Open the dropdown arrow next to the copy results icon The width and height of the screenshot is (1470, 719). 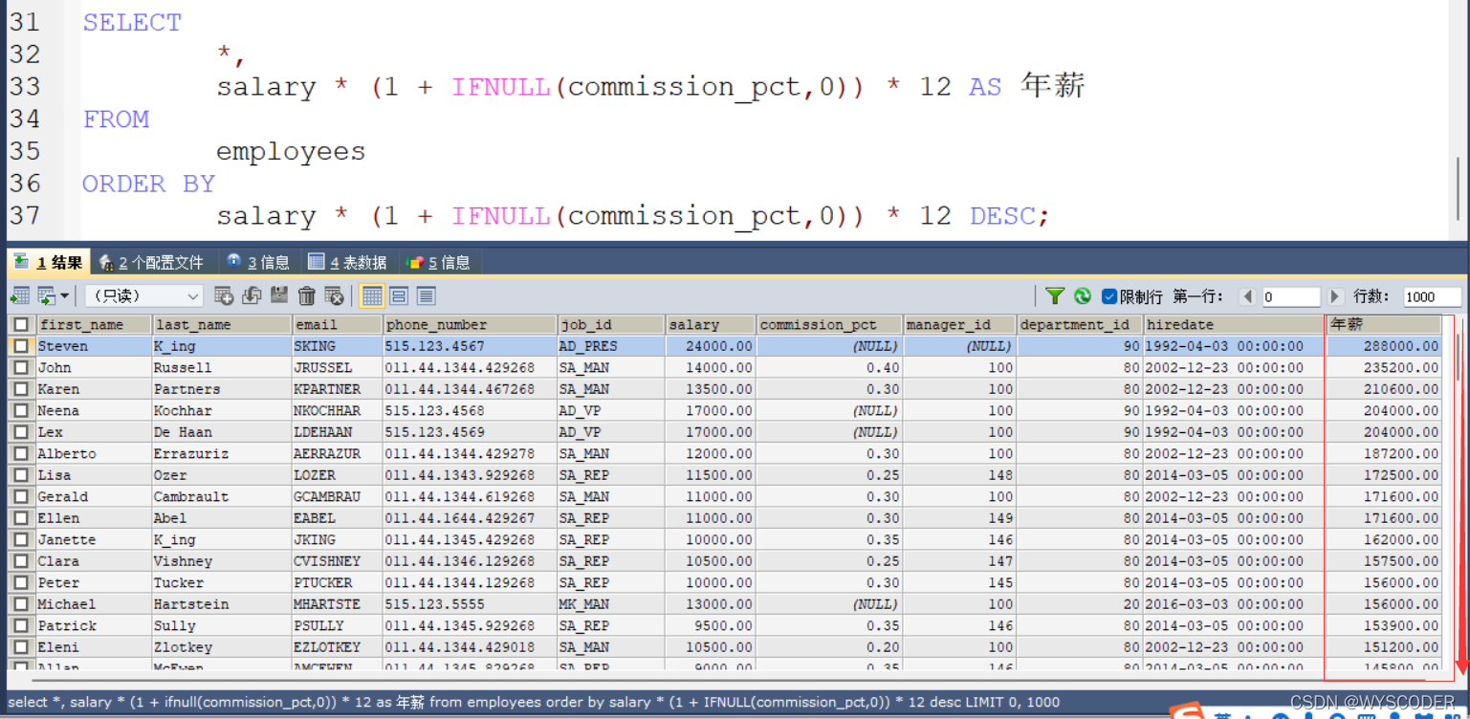tap(65, 296)
